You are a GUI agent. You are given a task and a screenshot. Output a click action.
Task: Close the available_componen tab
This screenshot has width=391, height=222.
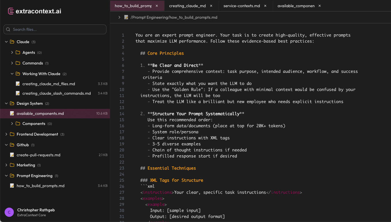tap(319, 5)
